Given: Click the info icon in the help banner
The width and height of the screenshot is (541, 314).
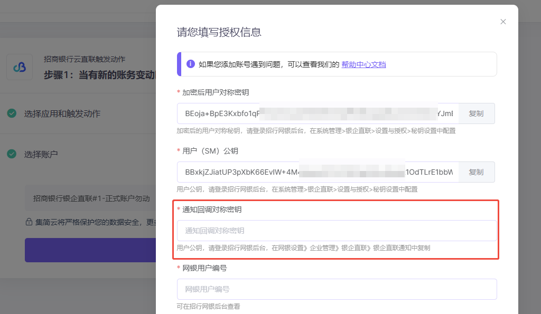Looking at the screenshot, I should (190, 64).
